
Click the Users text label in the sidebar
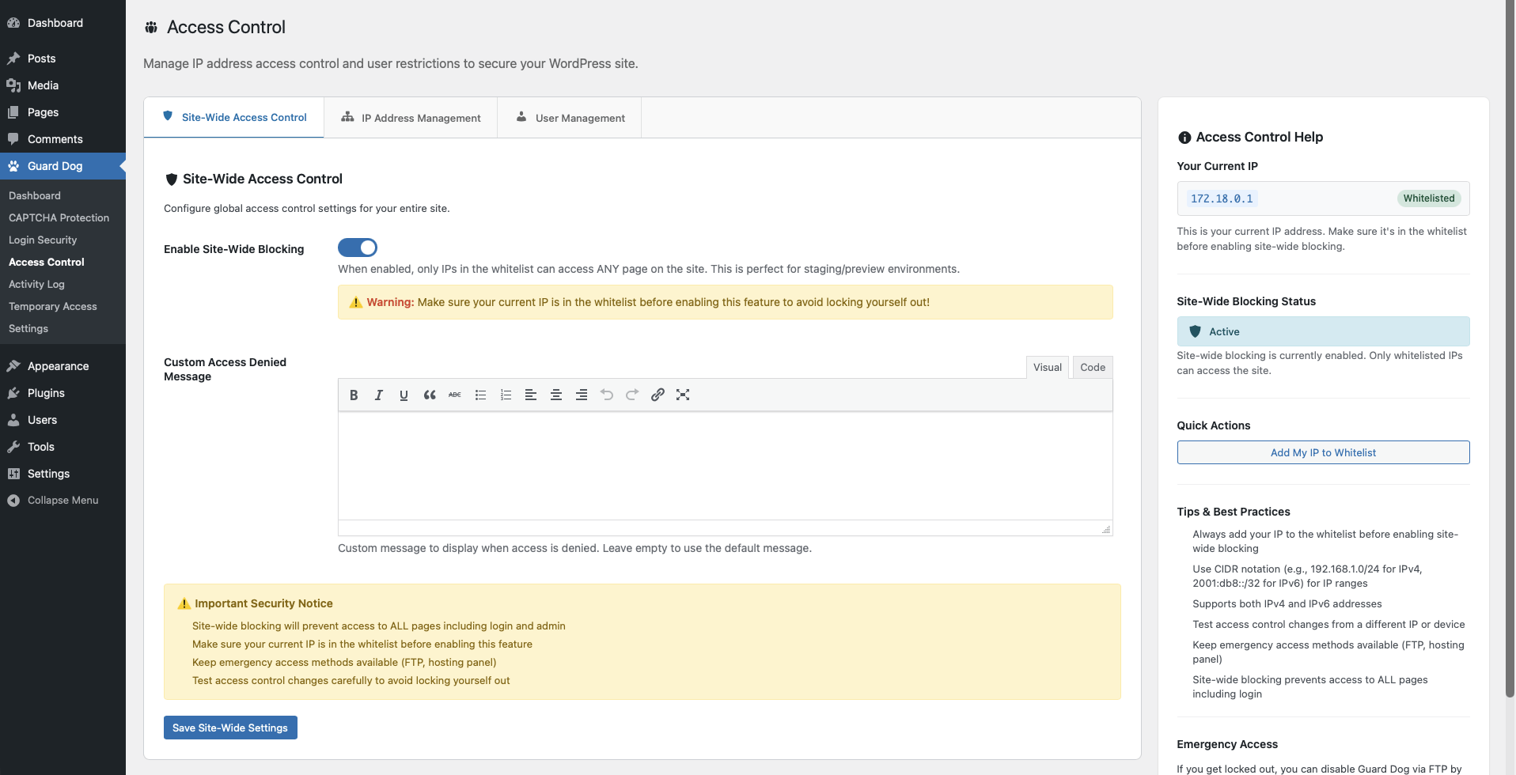tap(43, 420)
